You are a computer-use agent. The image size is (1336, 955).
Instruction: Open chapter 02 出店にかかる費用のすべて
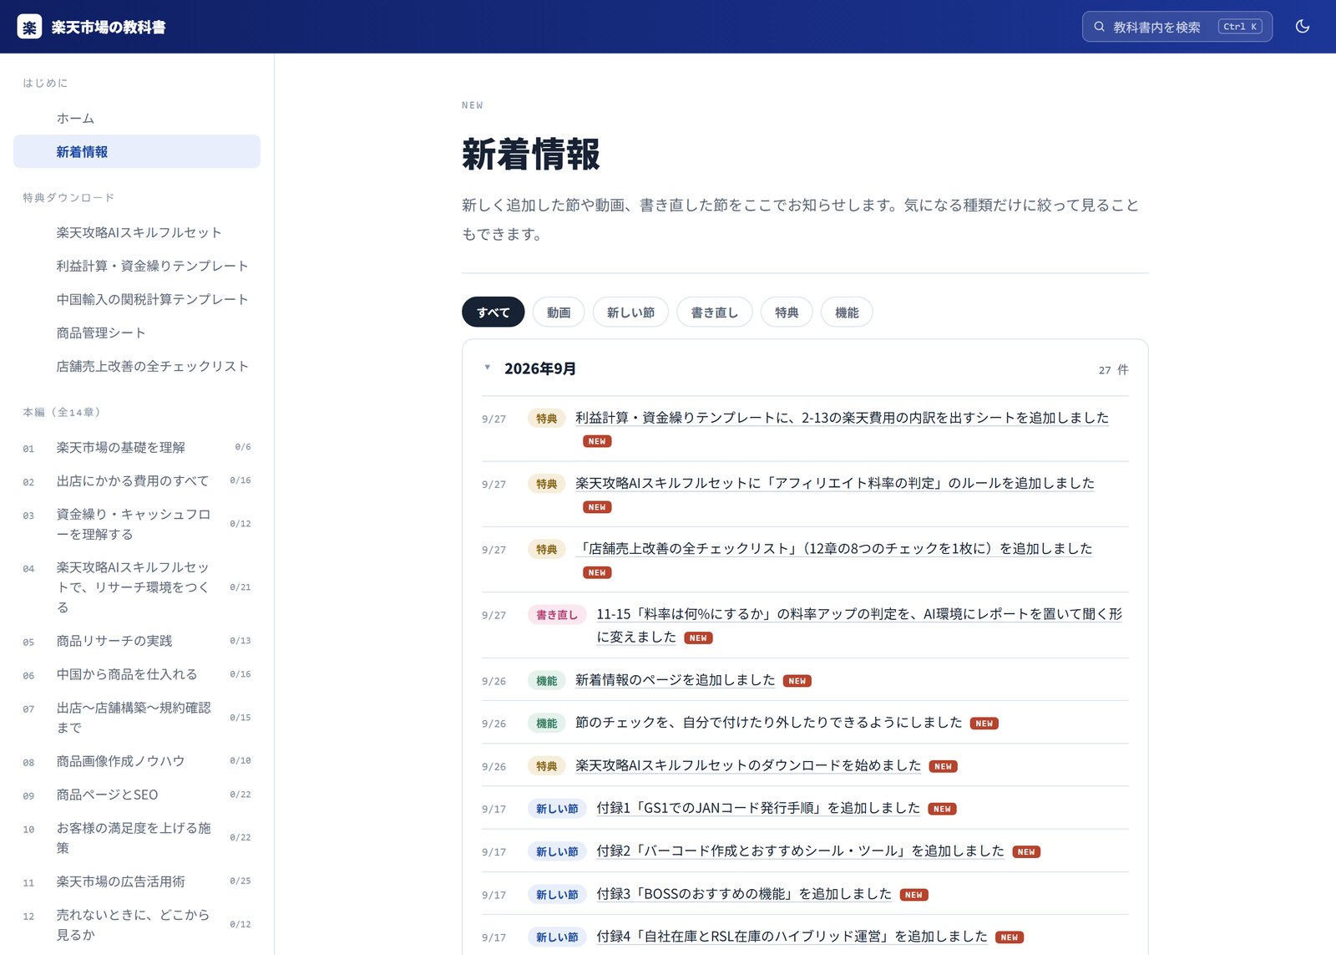tap(137, 481)
